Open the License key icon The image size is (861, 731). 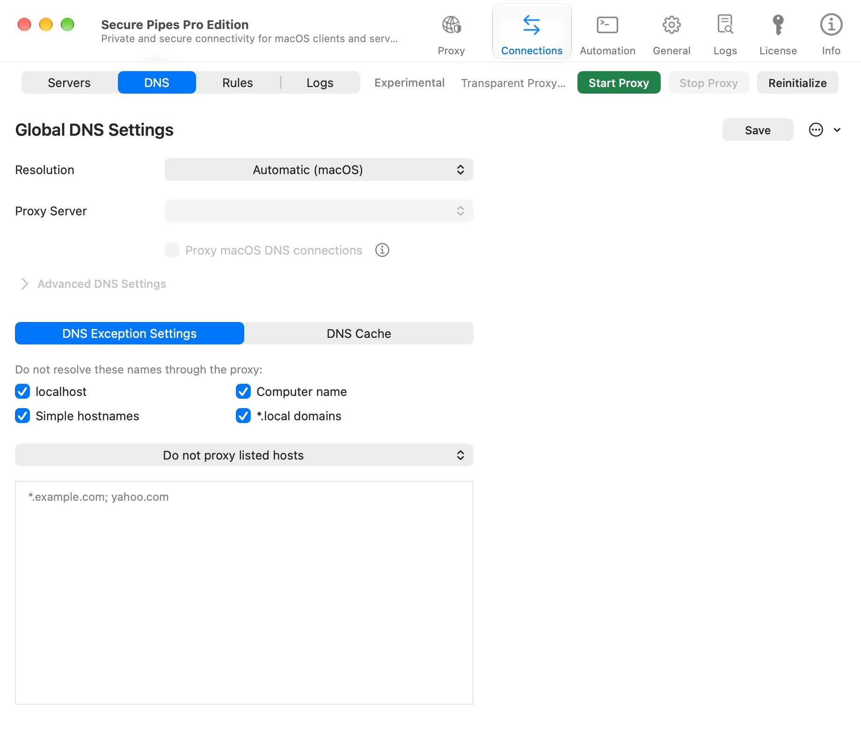click(778, 25)
